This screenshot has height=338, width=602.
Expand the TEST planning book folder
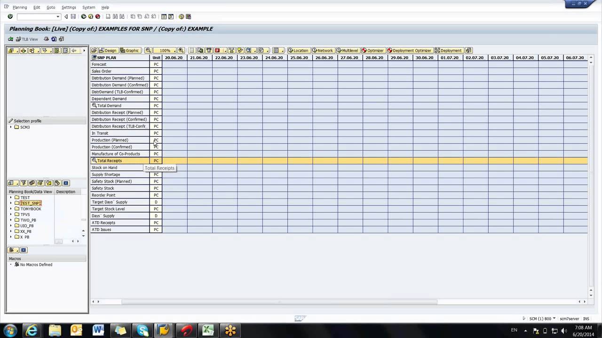[x=11, y=198]
